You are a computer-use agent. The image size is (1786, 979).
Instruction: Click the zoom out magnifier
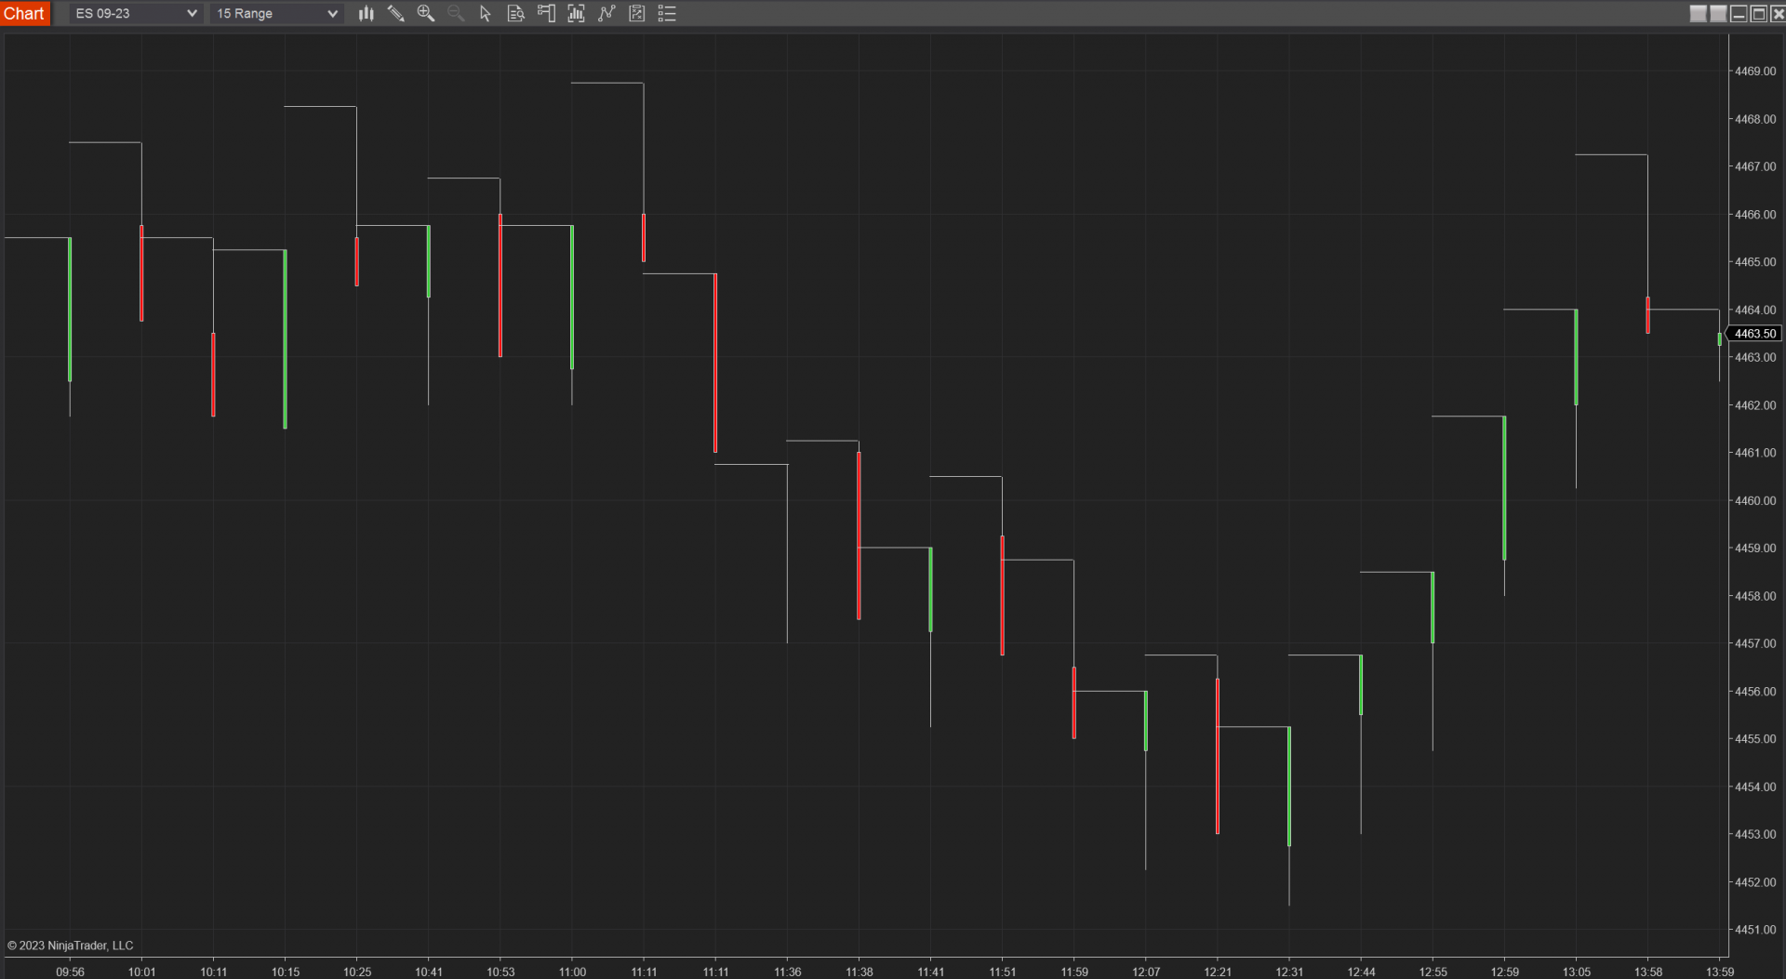click(x=456, y=13)
